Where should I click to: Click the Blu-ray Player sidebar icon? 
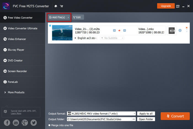(5, 50)
